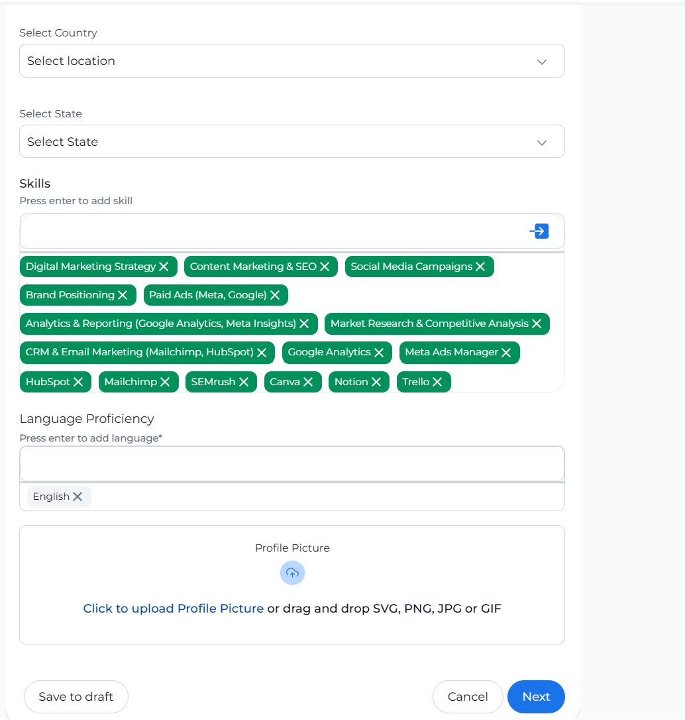Focus the skills input field
The width and height of the screenshot is (685, 720).
pos(273,231)
